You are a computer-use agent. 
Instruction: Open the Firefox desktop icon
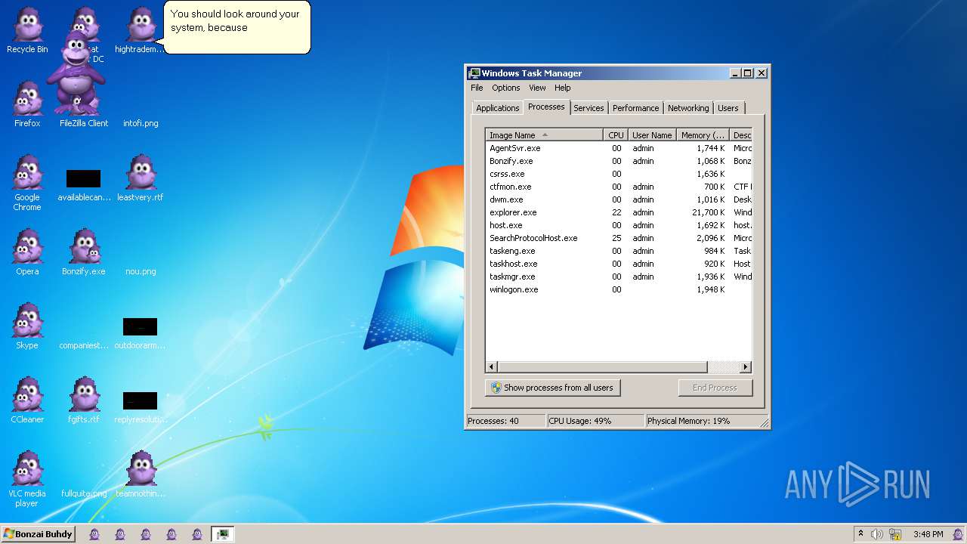pyautogui.click(x=27, y=104)
